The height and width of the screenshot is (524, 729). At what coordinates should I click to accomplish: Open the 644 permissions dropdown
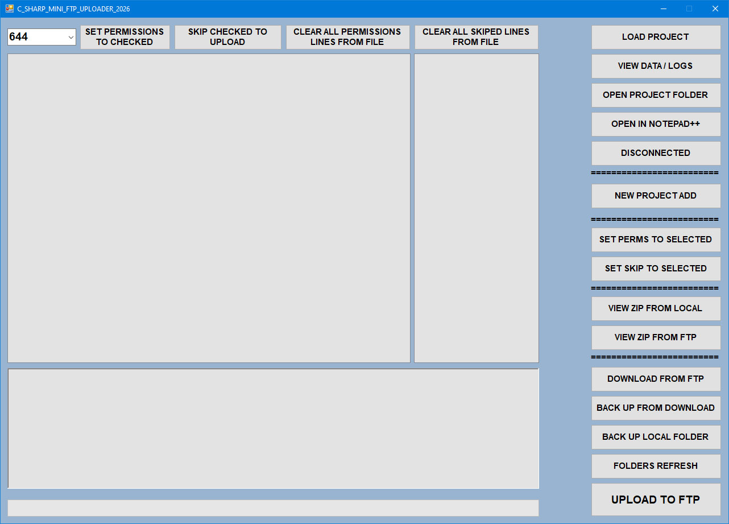(42, 37)
